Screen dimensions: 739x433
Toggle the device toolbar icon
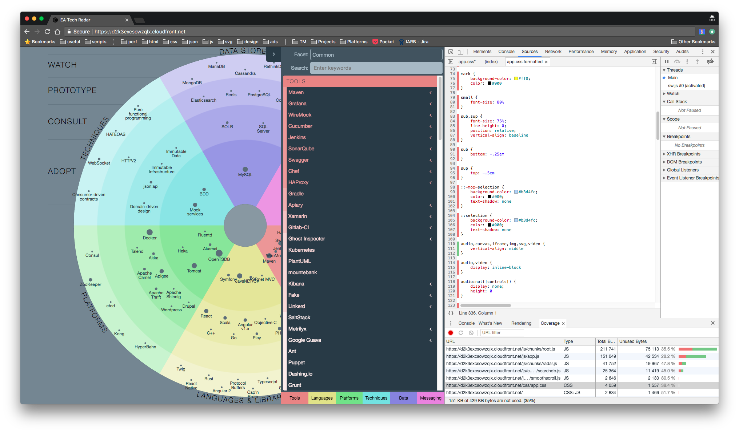point(460,52)
